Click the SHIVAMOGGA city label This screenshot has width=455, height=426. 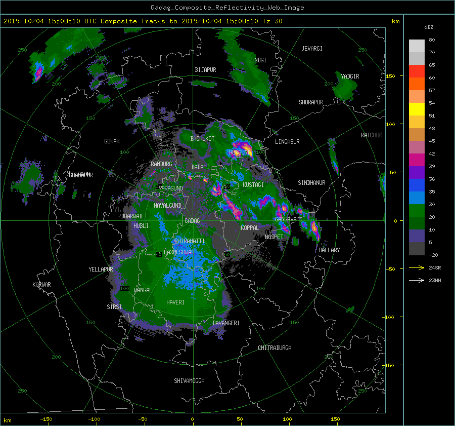[x=189, y=381]
